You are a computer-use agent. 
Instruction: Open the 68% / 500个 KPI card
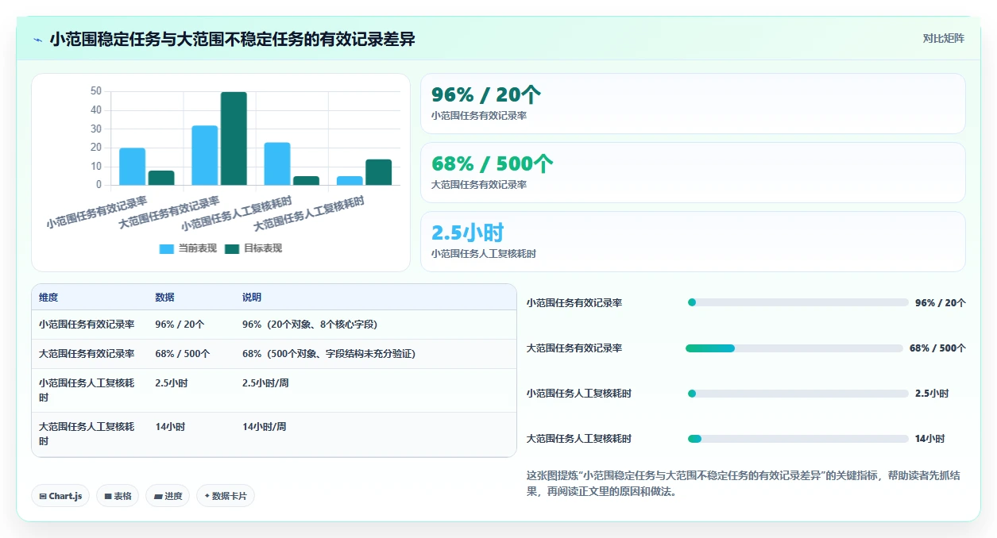(693, 173)
